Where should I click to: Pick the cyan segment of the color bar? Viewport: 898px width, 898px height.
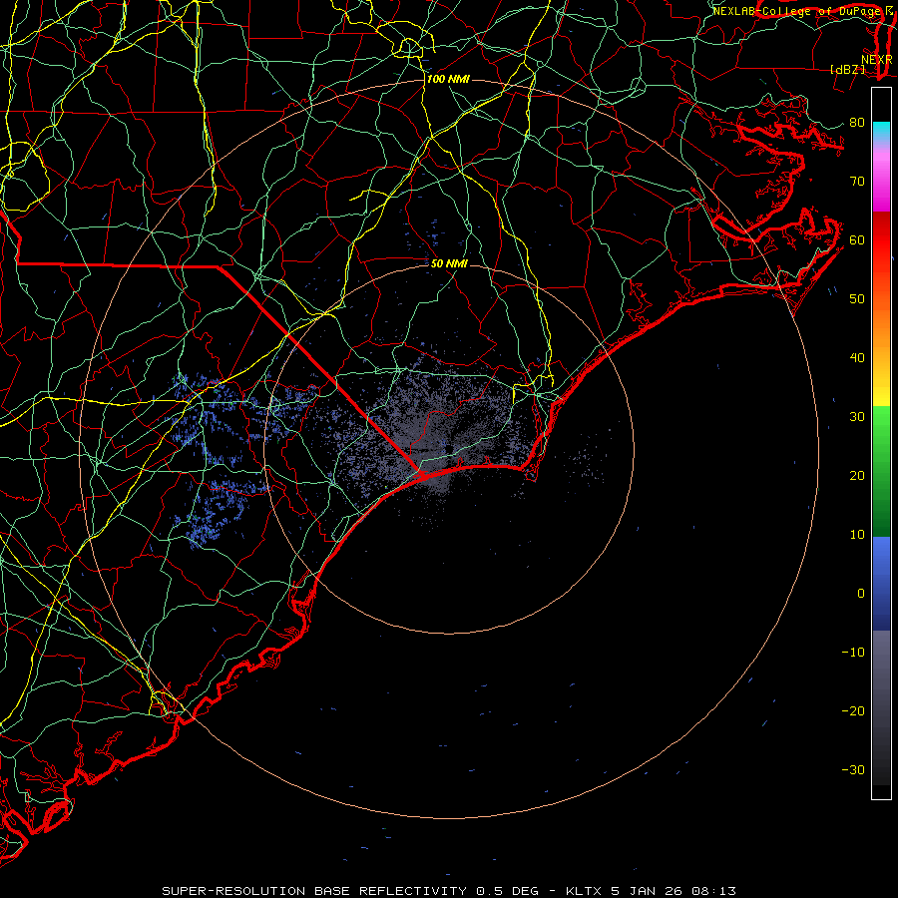tap(881, 132)
